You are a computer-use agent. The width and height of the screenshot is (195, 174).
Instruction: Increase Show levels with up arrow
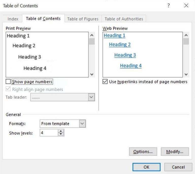[x=61, y=131]
